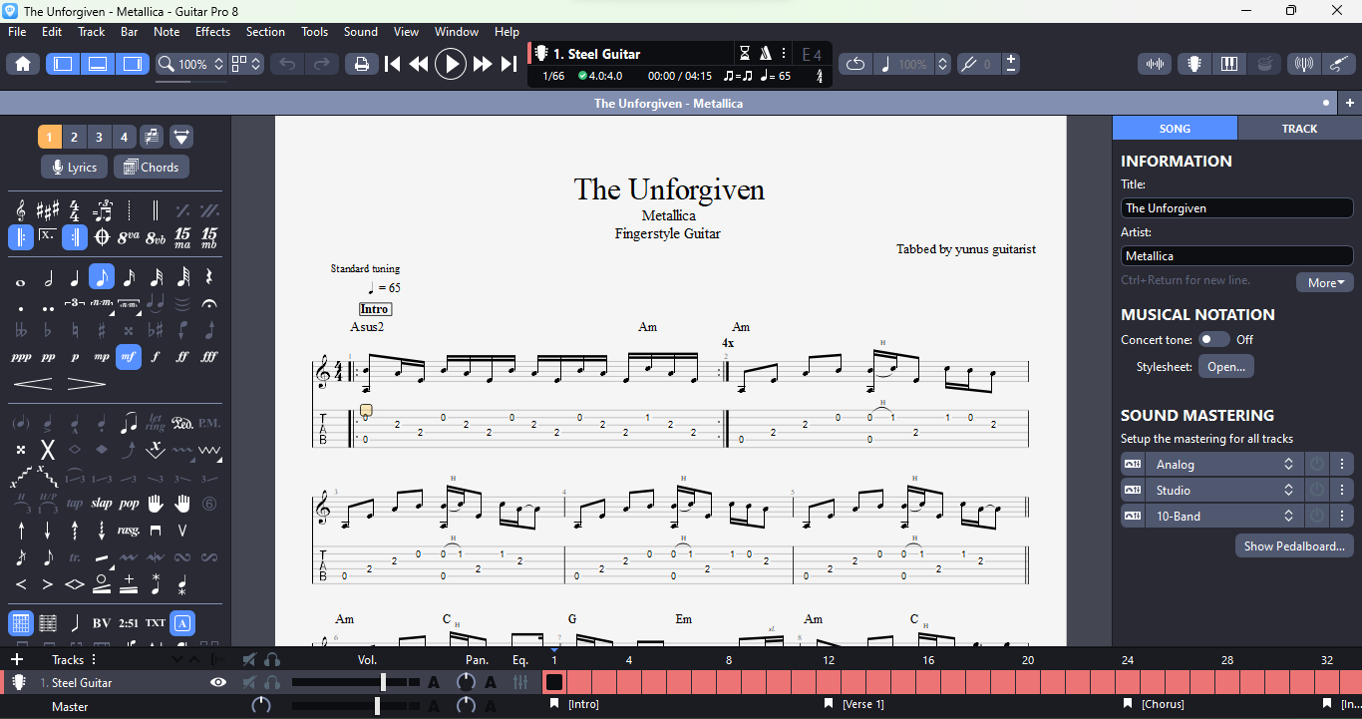Click the Lyrics button
The image size is (1362, 719).
[x=74, y=168]
